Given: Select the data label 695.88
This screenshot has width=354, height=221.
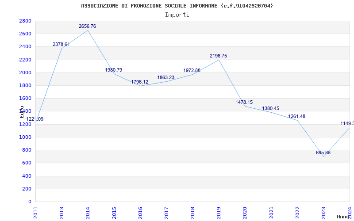Looking at the screenshot, I should pyautogui.click(x=323, y=152).
